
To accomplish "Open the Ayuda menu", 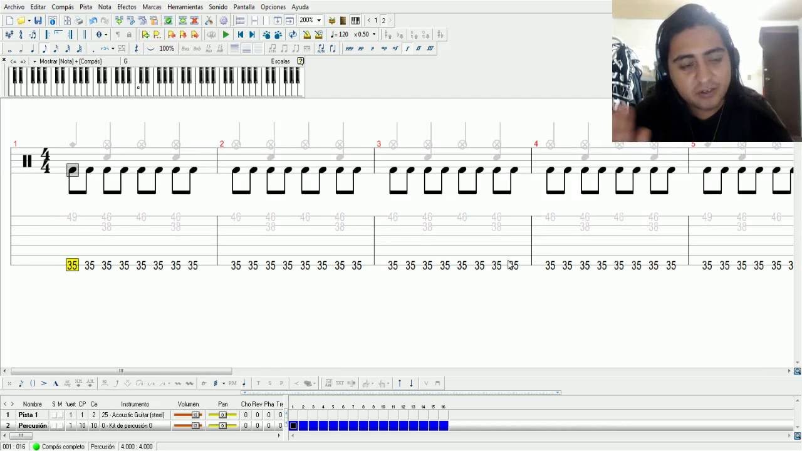I will pos(300,7).
